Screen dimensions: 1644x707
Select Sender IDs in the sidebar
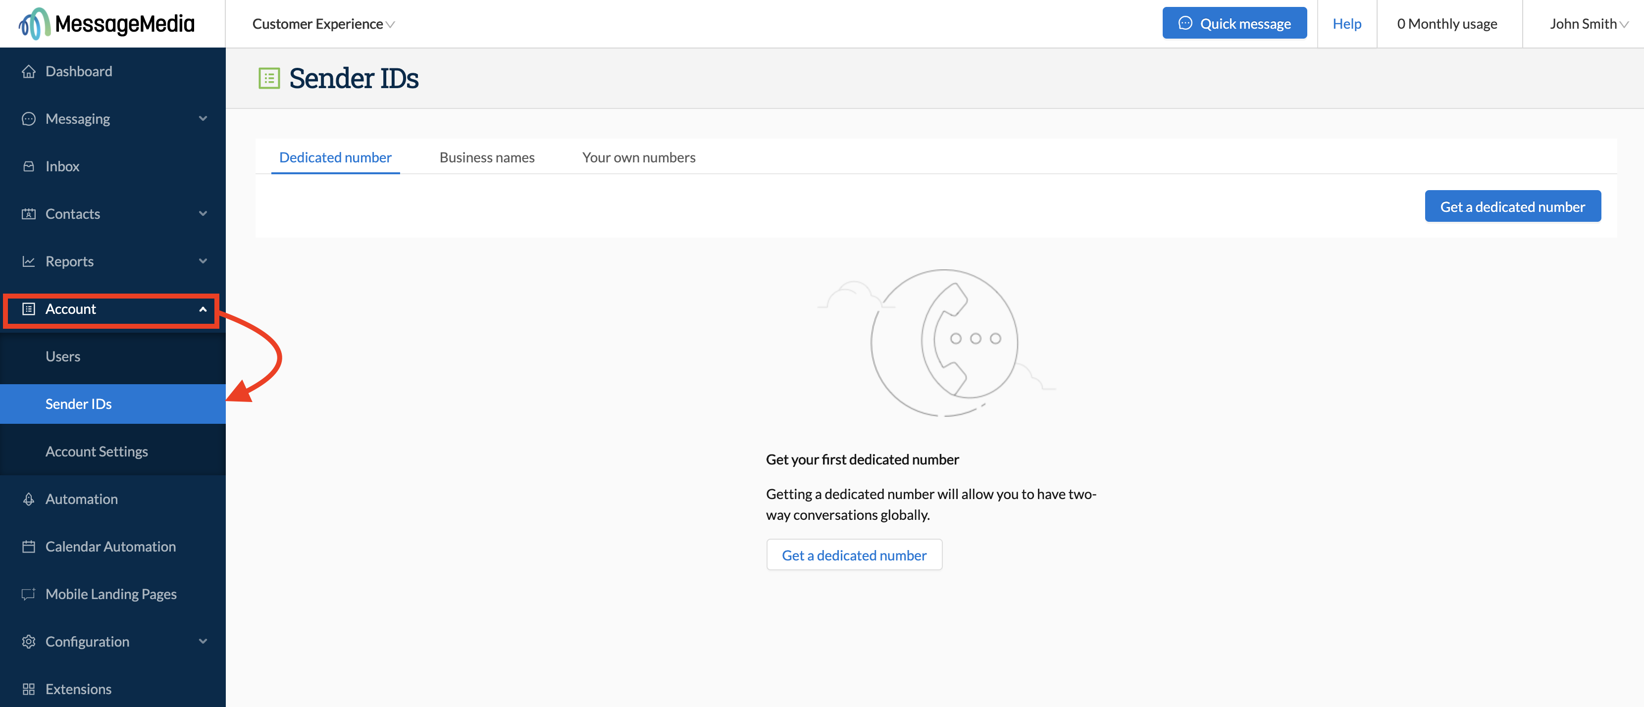pos(113,404)
